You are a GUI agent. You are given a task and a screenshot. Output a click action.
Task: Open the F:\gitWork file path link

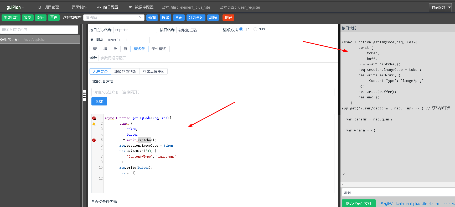pos(418,204)
